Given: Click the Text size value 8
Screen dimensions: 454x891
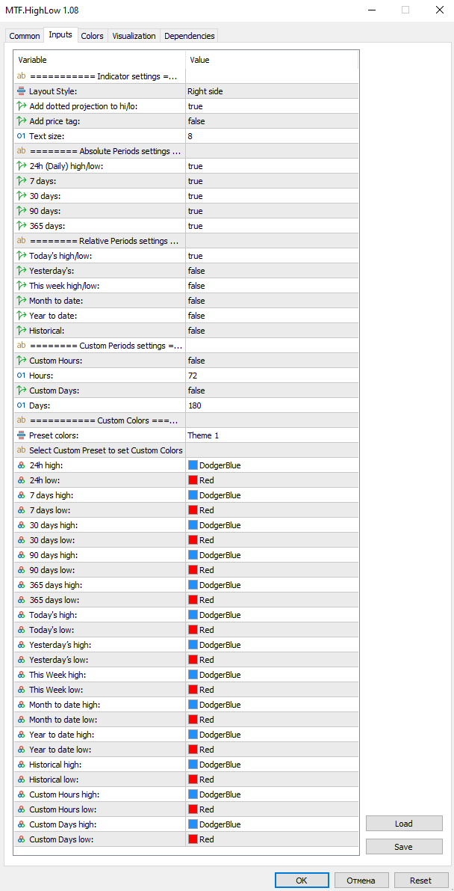Looking at the screenshot, I should pos(272,136).
